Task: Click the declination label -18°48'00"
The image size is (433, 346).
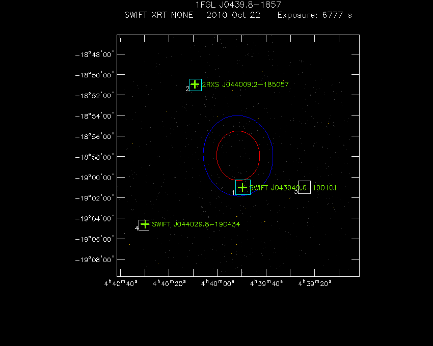Action: click(95, 54)
